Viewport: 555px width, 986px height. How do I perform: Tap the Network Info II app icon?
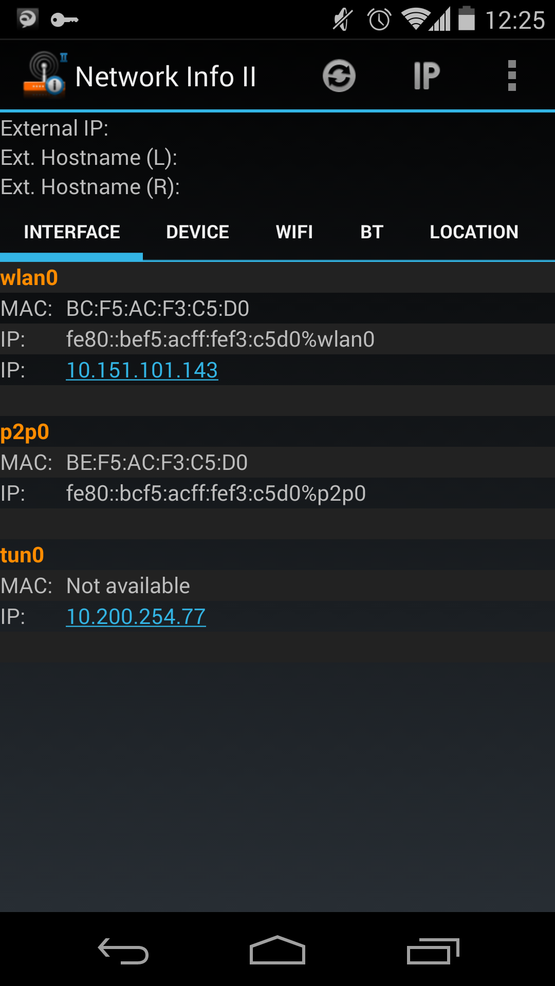pos(45,75)
